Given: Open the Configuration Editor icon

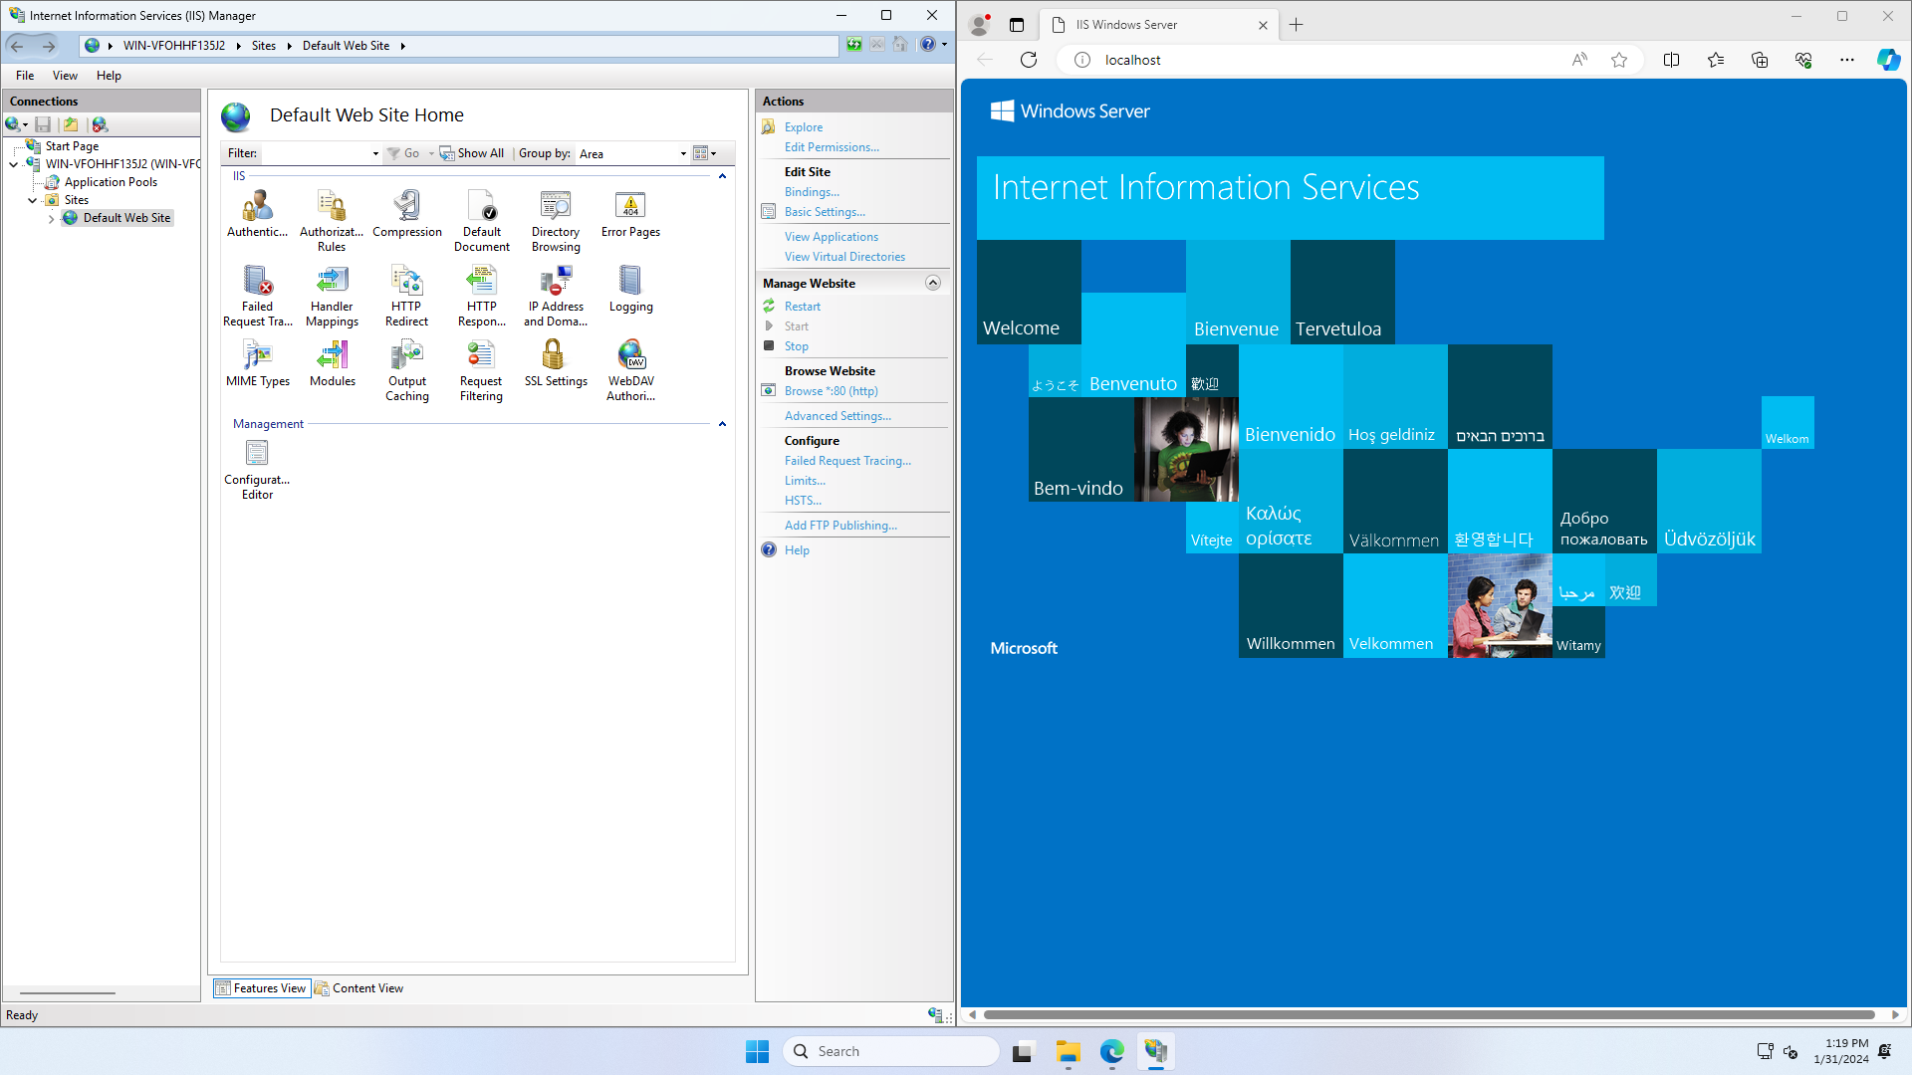Looking at the screenshot, I should pyautogui.click(x=257, y=468).
